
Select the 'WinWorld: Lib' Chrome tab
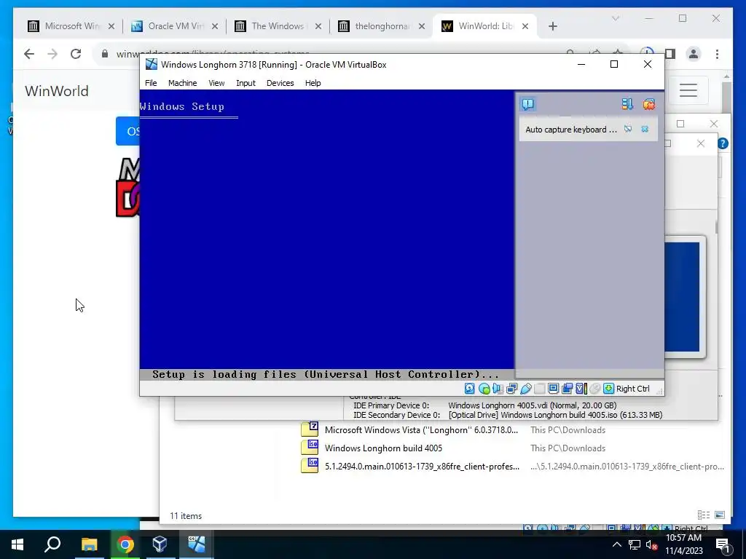coord(485,26)
